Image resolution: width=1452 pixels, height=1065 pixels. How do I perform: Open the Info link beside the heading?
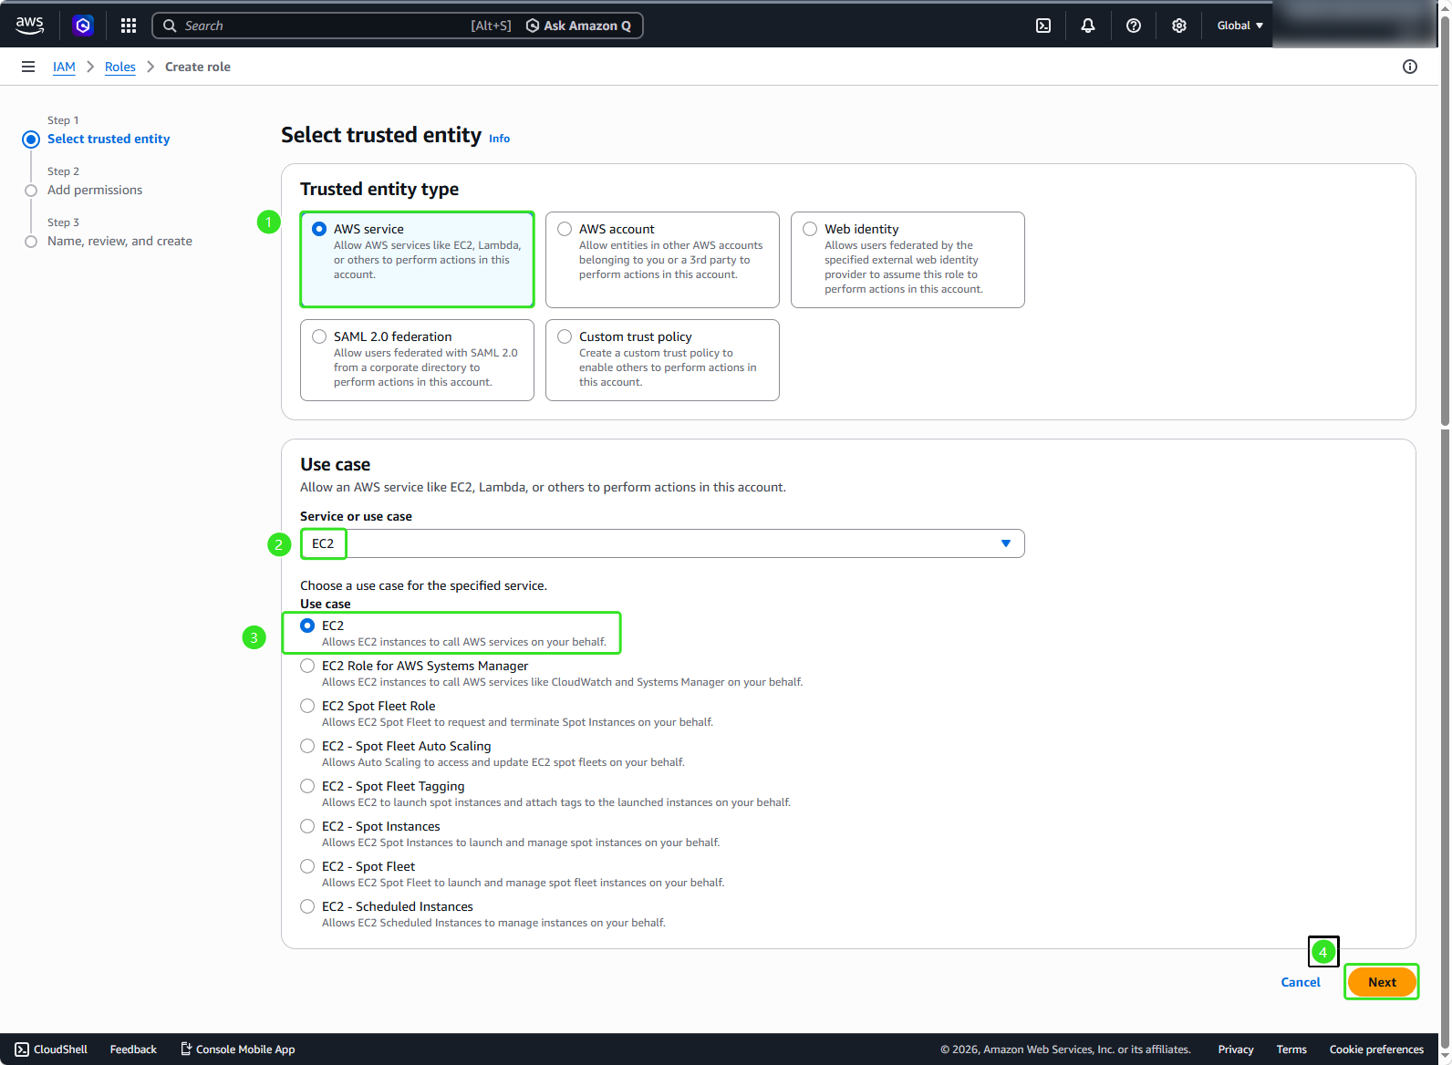(499, 139)
